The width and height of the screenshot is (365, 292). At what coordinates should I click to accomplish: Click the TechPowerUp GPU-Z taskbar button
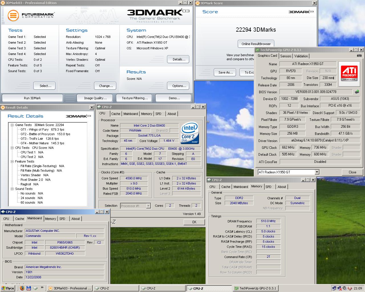coord(255,288)
